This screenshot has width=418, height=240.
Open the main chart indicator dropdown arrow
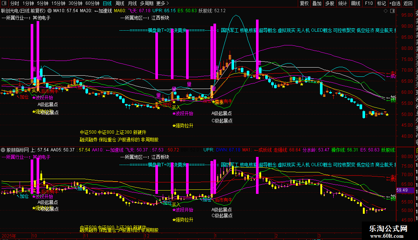[x=50, y=11]
